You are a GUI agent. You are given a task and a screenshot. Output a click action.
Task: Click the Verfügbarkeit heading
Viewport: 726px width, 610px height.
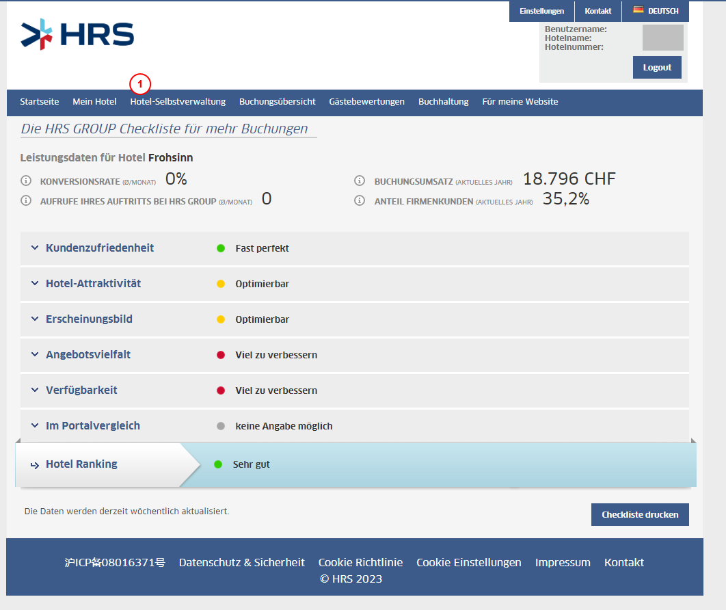[81, 390]
